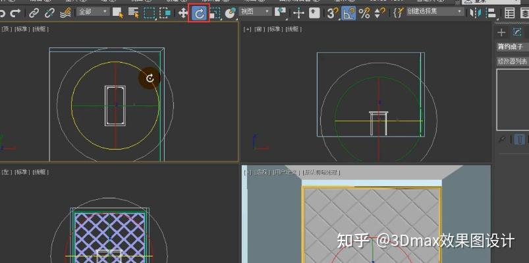The width and height of the screenshot is (529, 263).
Task: Switch to the Modify panel tab
Action: (516, 32)
